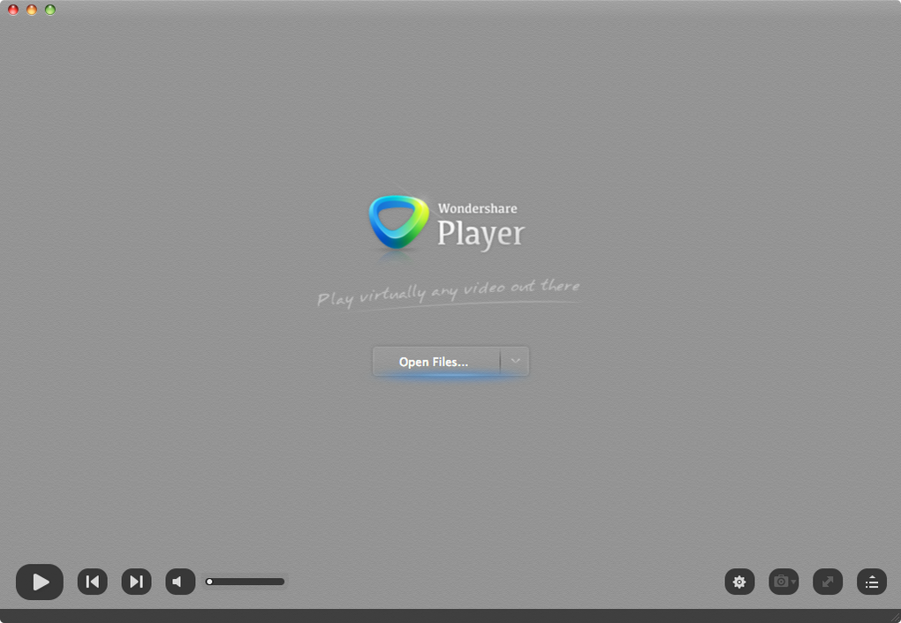Skip to the next track

click(x=136, y=582)
